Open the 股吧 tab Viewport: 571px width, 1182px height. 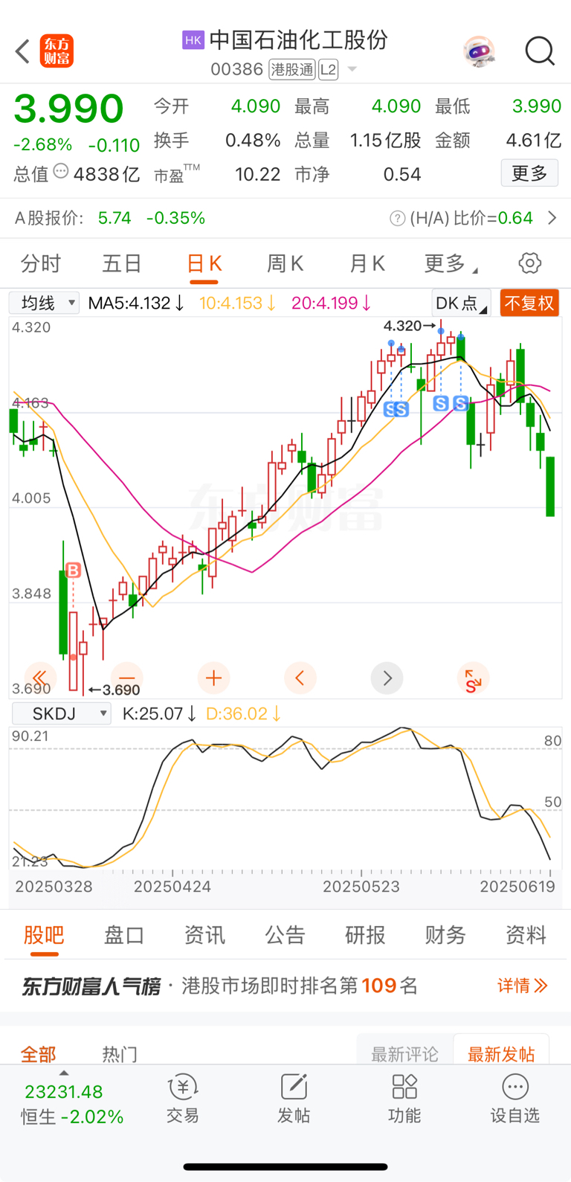pyautogui.click(x=44, y=935)
